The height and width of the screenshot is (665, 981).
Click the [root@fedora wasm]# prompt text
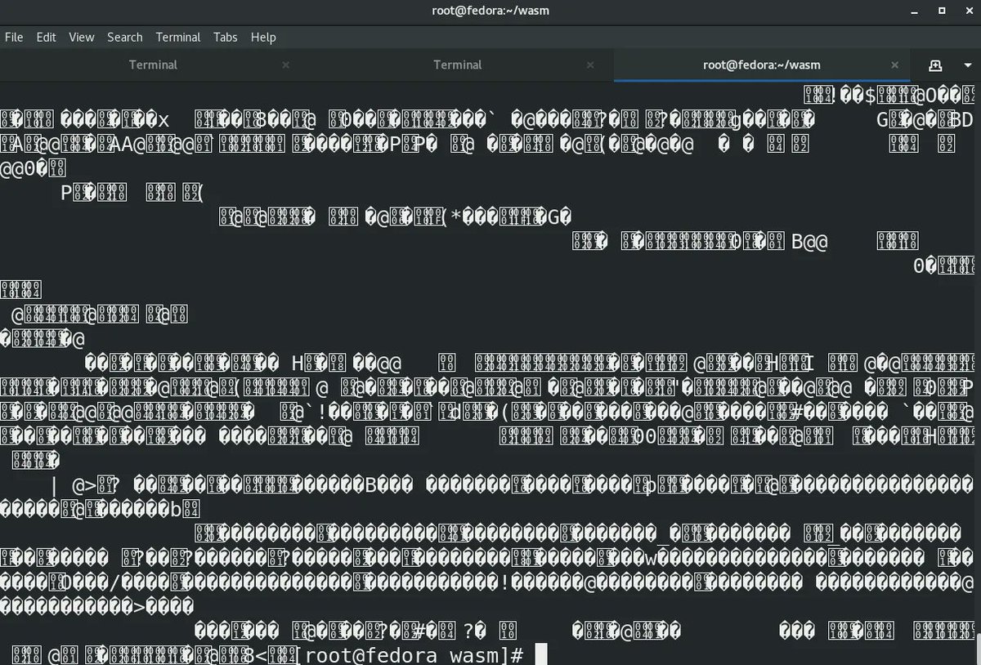[408, 655]
